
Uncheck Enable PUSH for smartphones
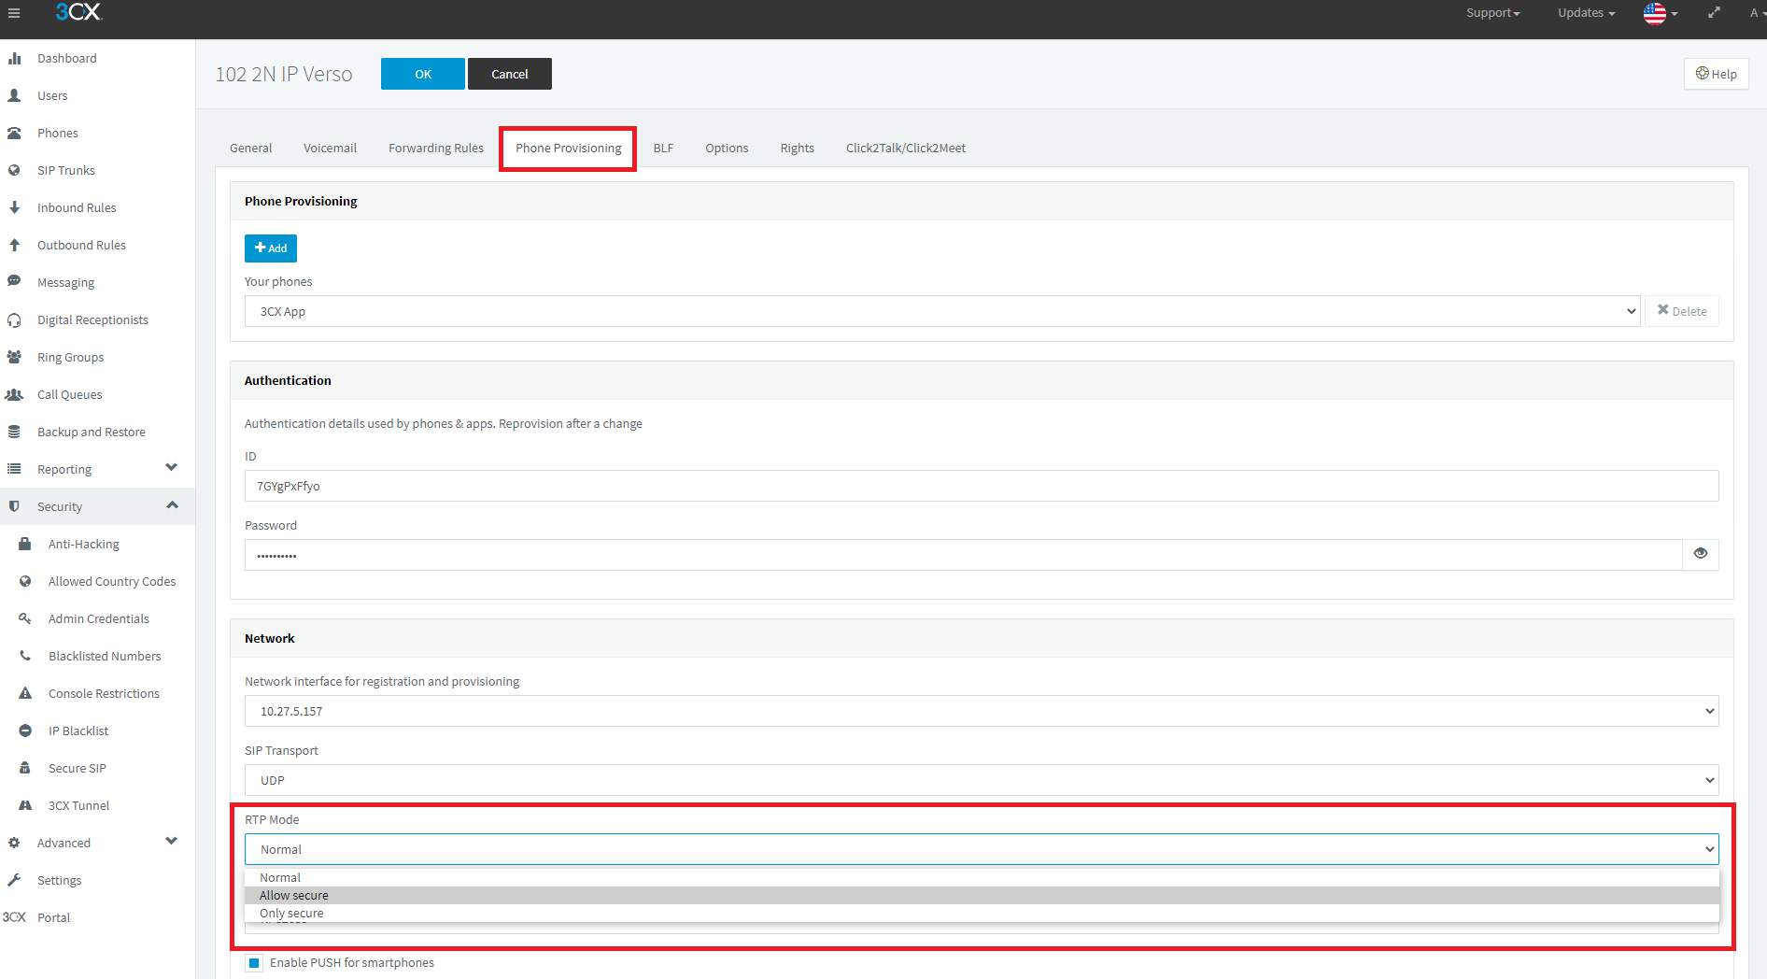254,963
